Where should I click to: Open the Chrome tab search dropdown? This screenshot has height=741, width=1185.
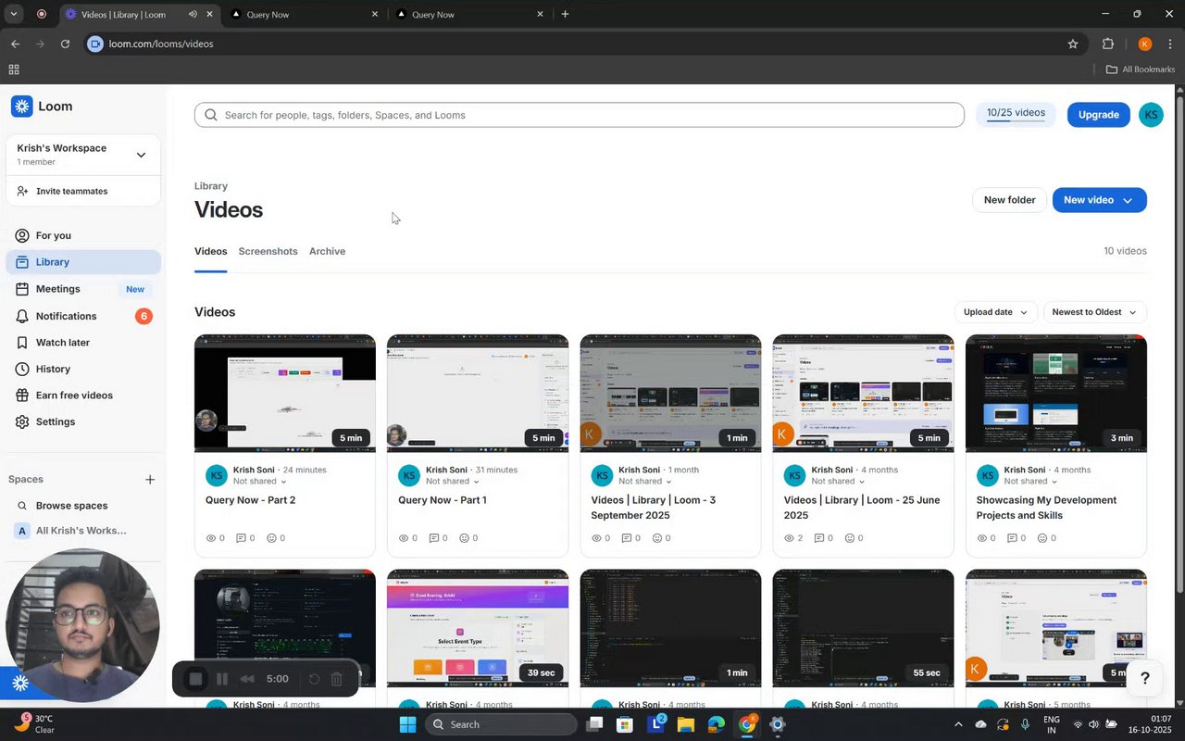tap(13, 14)
